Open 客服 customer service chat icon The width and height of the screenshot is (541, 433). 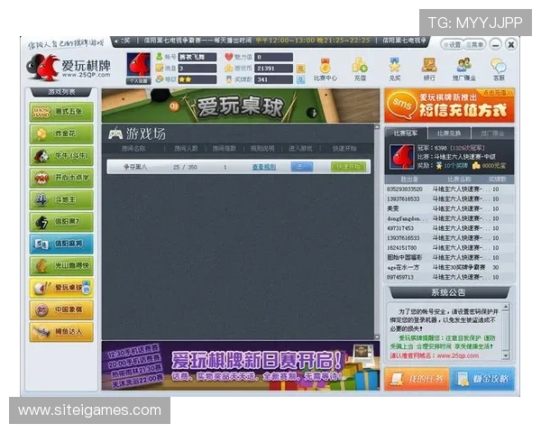tap(499, 69)
